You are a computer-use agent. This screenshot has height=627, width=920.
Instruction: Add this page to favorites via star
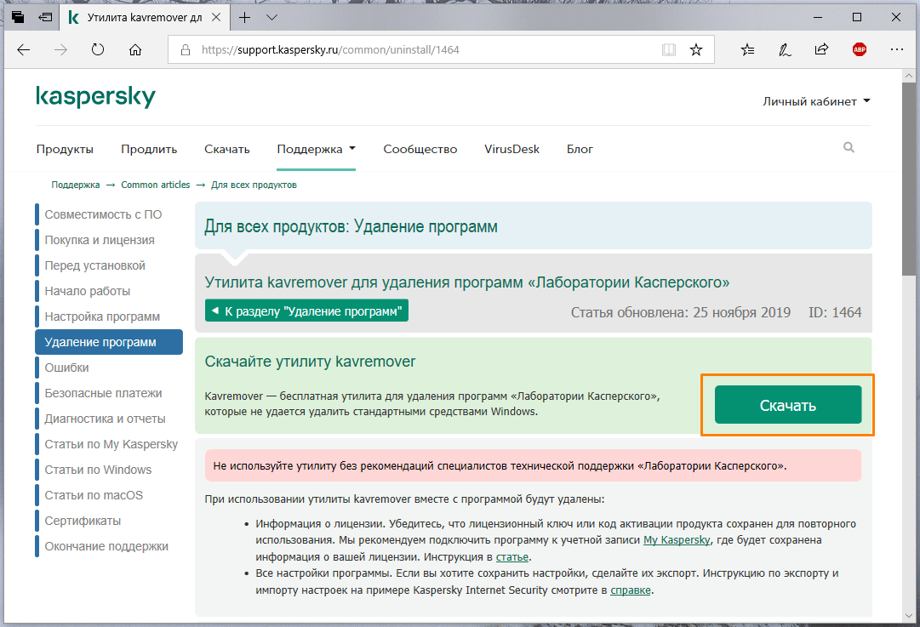pyautogui.click(x=696, y=49)
